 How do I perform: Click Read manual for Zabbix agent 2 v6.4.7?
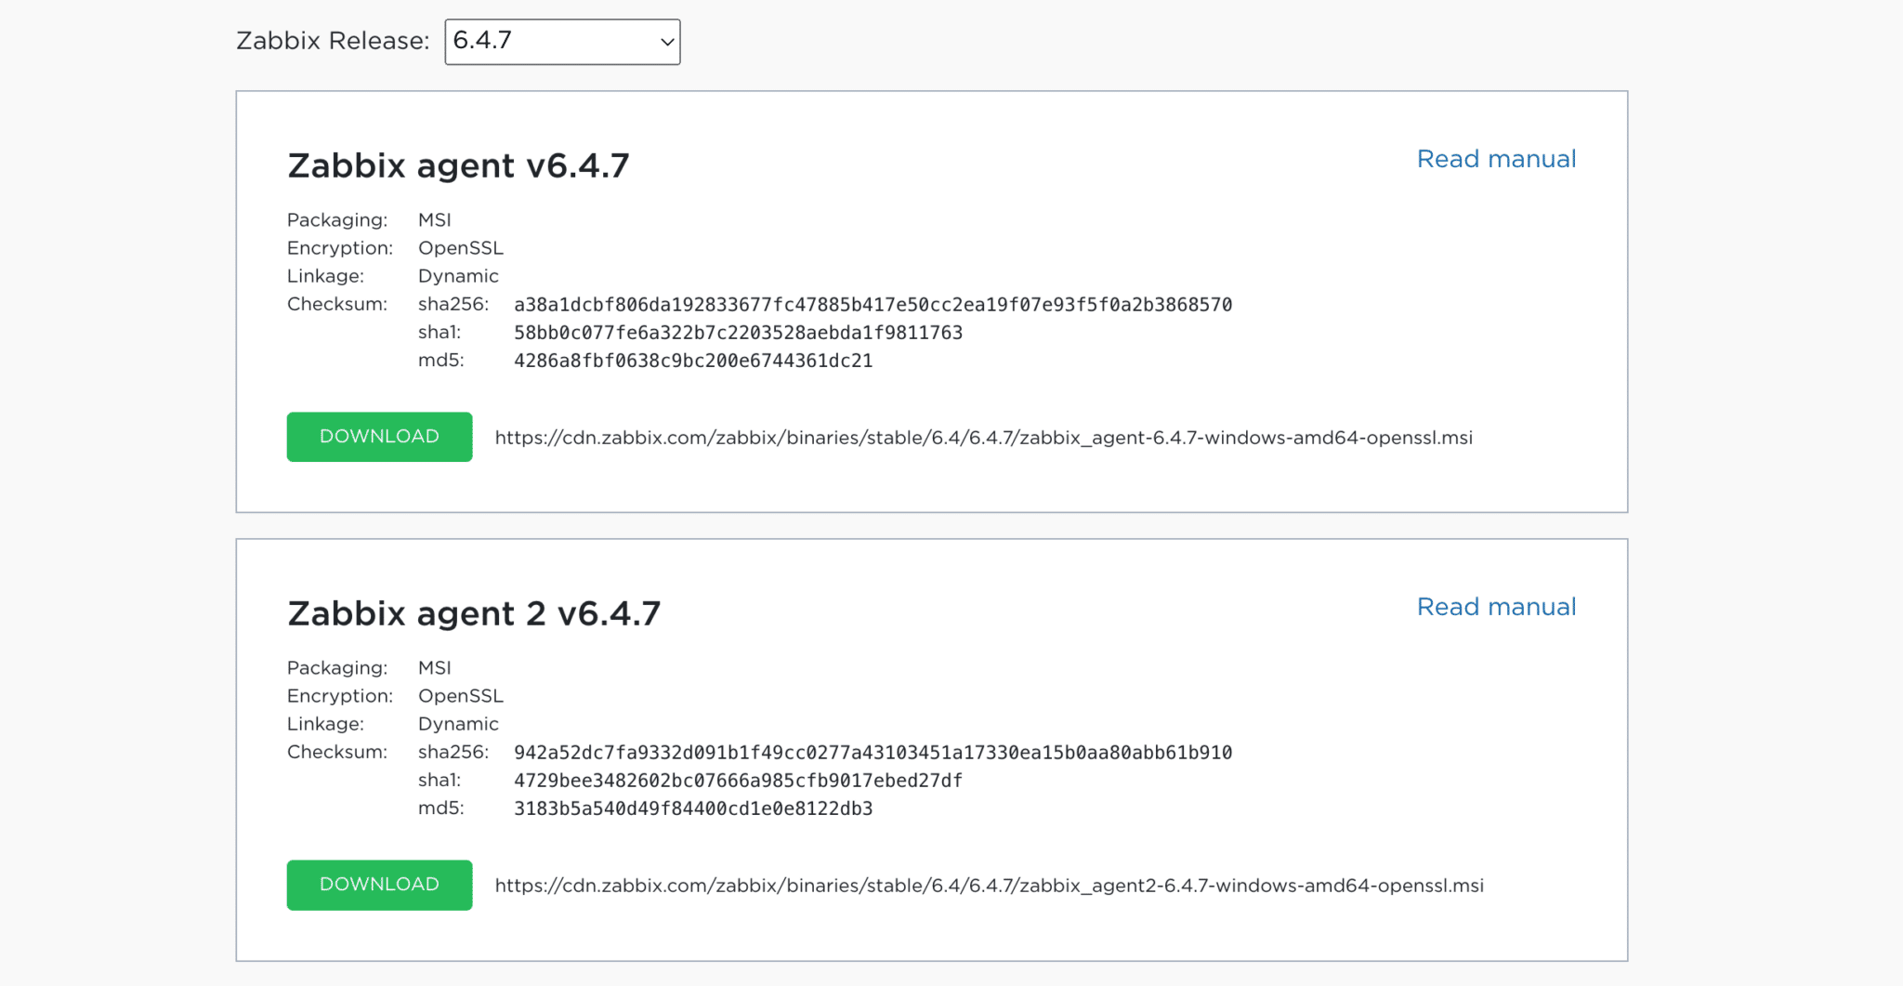point(1495,607)
